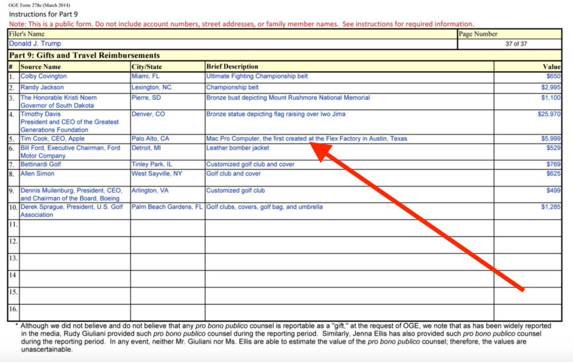Select source name "Randy Jackson"

click(x=42, y=87)
